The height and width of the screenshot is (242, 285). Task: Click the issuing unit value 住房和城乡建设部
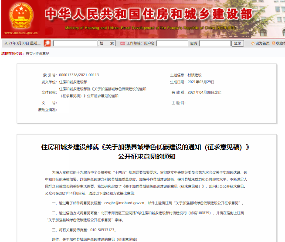(x=73, y=82)
